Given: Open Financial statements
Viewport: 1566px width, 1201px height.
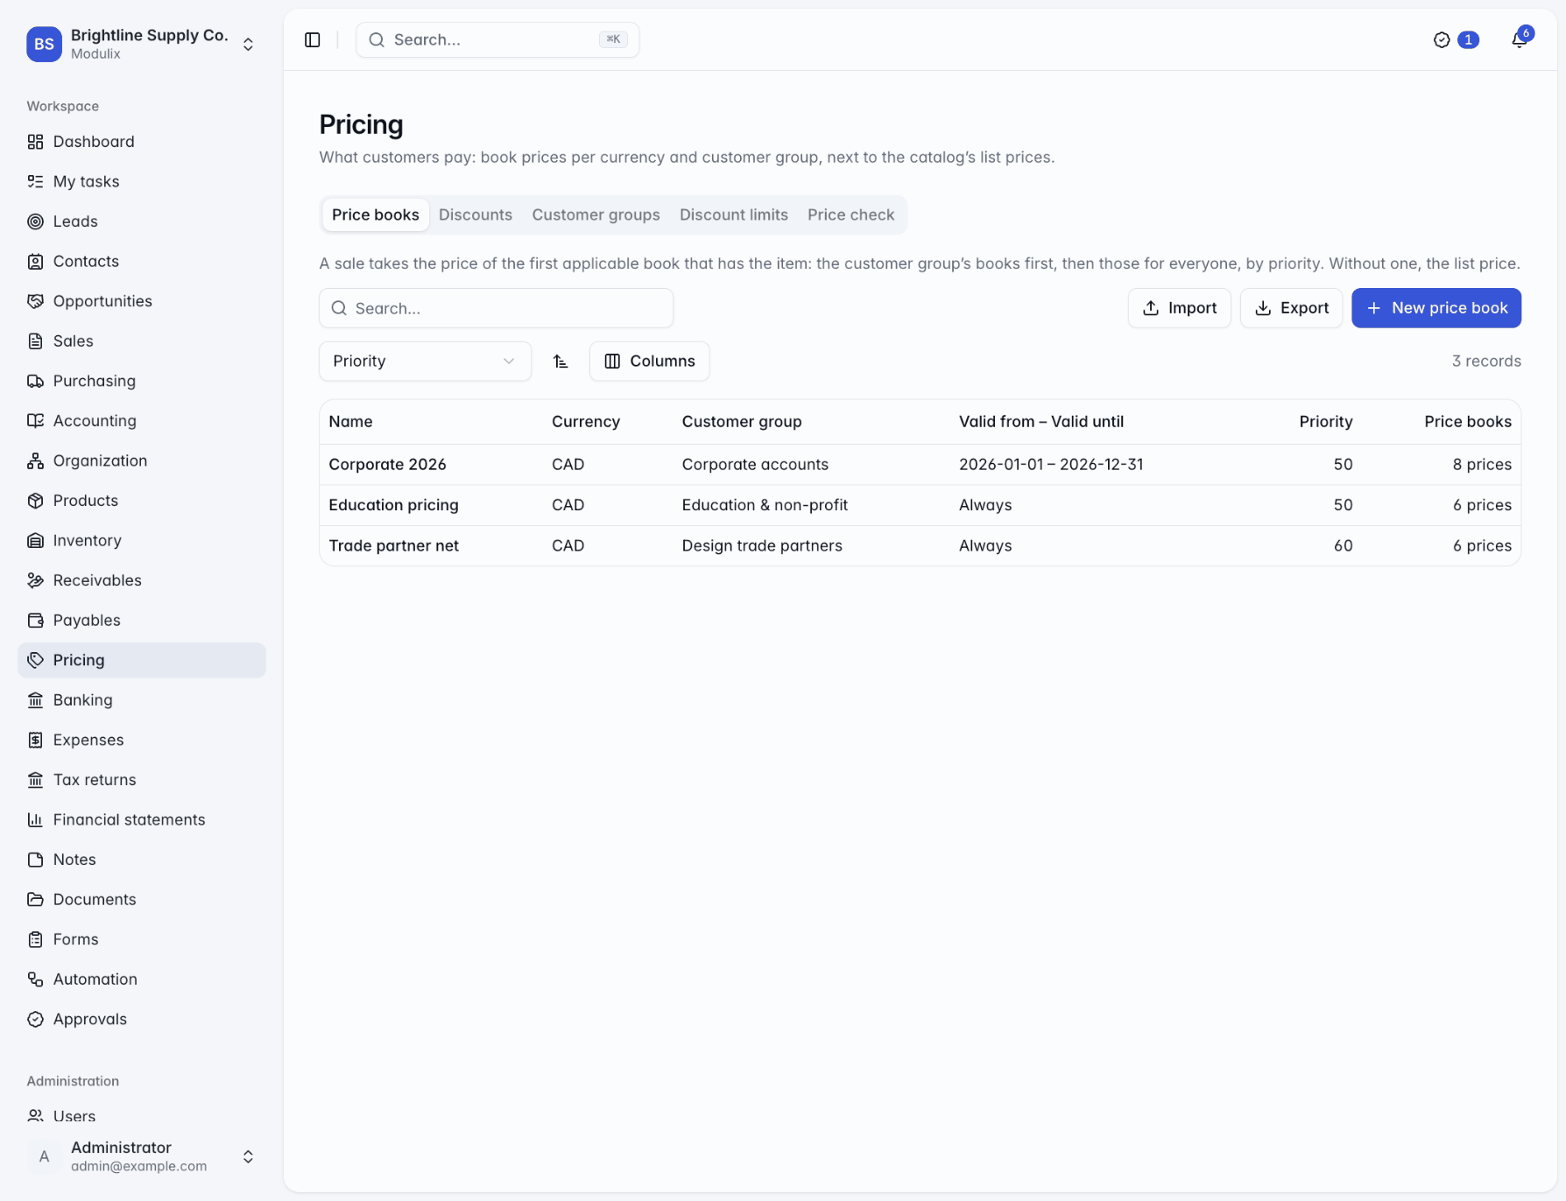Looking at the screenshot, I should pyautogui.click(x=142, y=819).
